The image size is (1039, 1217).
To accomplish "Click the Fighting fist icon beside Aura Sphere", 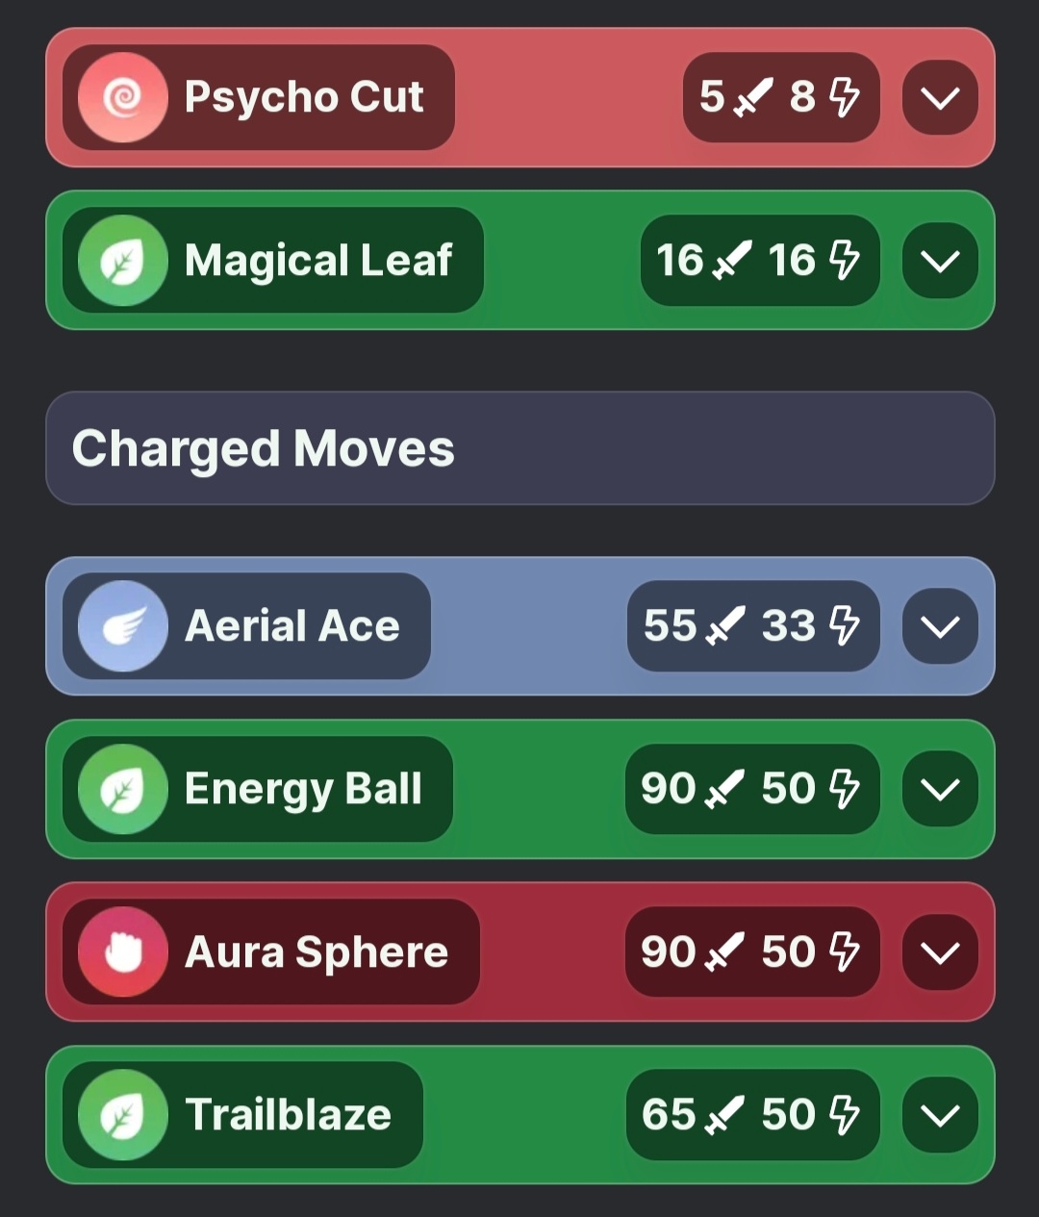I will [x=123, y=951].
